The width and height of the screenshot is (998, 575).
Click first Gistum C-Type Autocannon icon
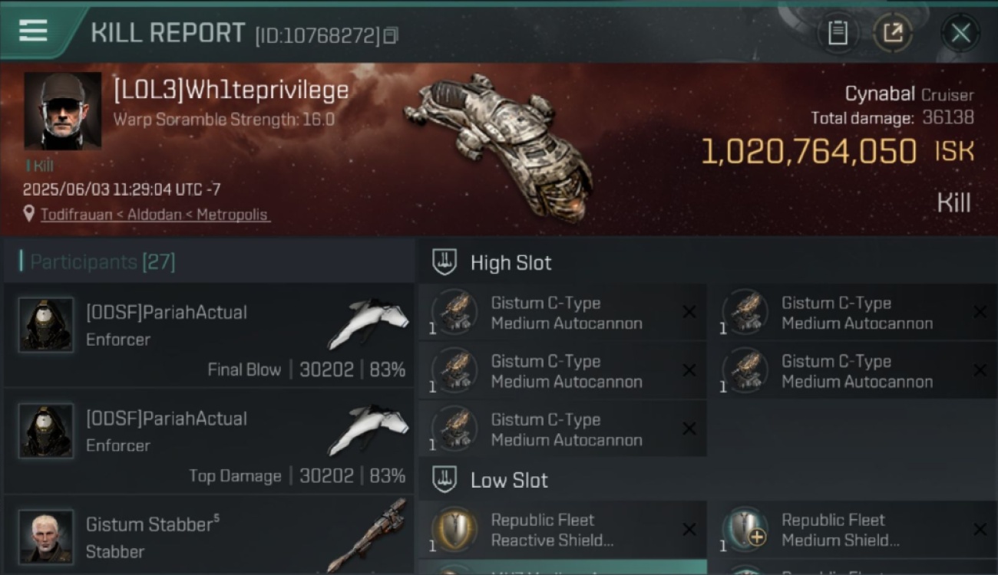pos(454,313)
